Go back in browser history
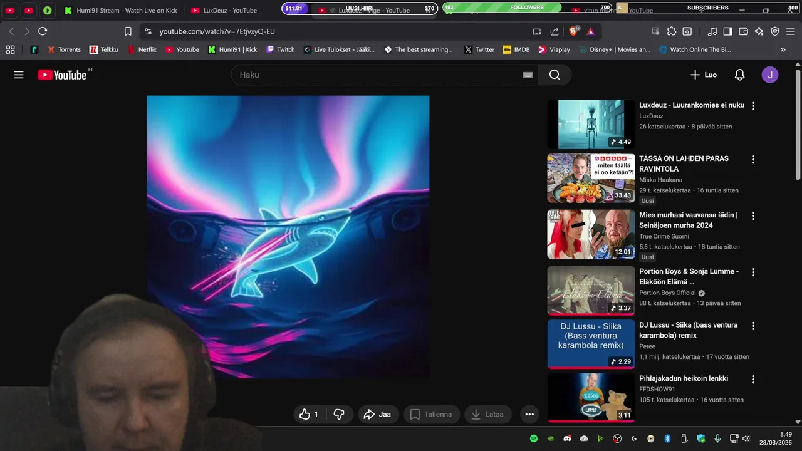The height and width of the screenshot is (451, 802). [11, 31]
